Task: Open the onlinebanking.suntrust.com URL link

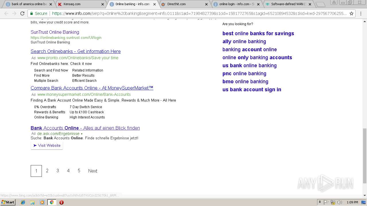Action: click(66, 37)
